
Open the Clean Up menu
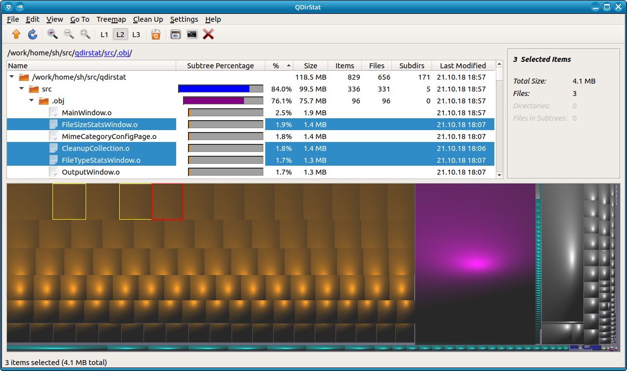click(x=148, y=19)
